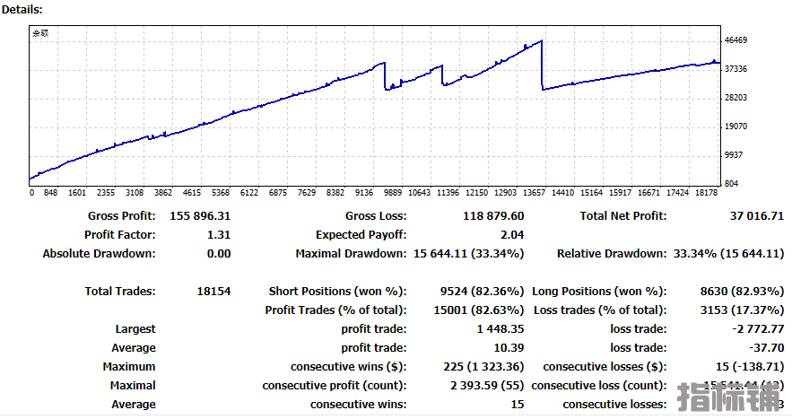Click the 28203 y-axis chart label
Viewport: 792px width, 419px height.
pos(735,98)
